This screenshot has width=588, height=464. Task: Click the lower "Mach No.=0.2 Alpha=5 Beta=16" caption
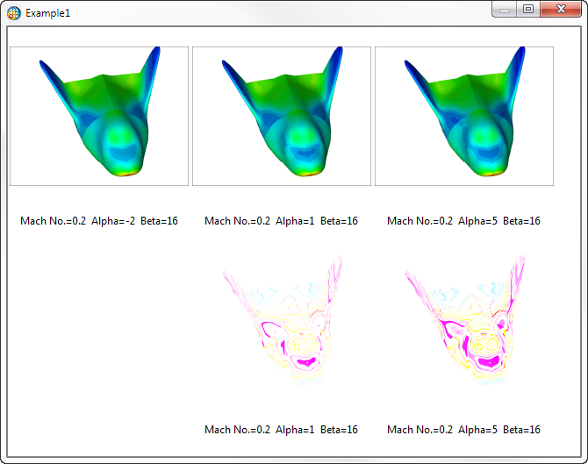coord(463,429)
